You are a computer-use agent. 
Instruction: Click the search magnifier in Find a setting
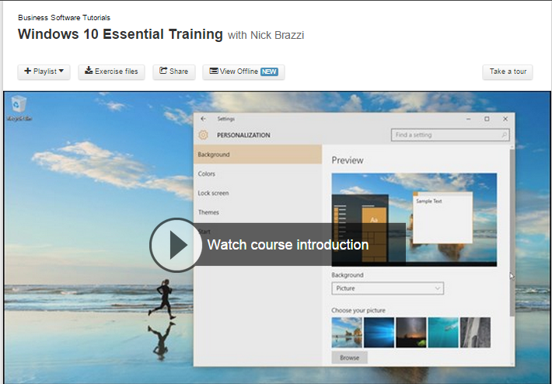pyautogui.click(x=504, y=134)
